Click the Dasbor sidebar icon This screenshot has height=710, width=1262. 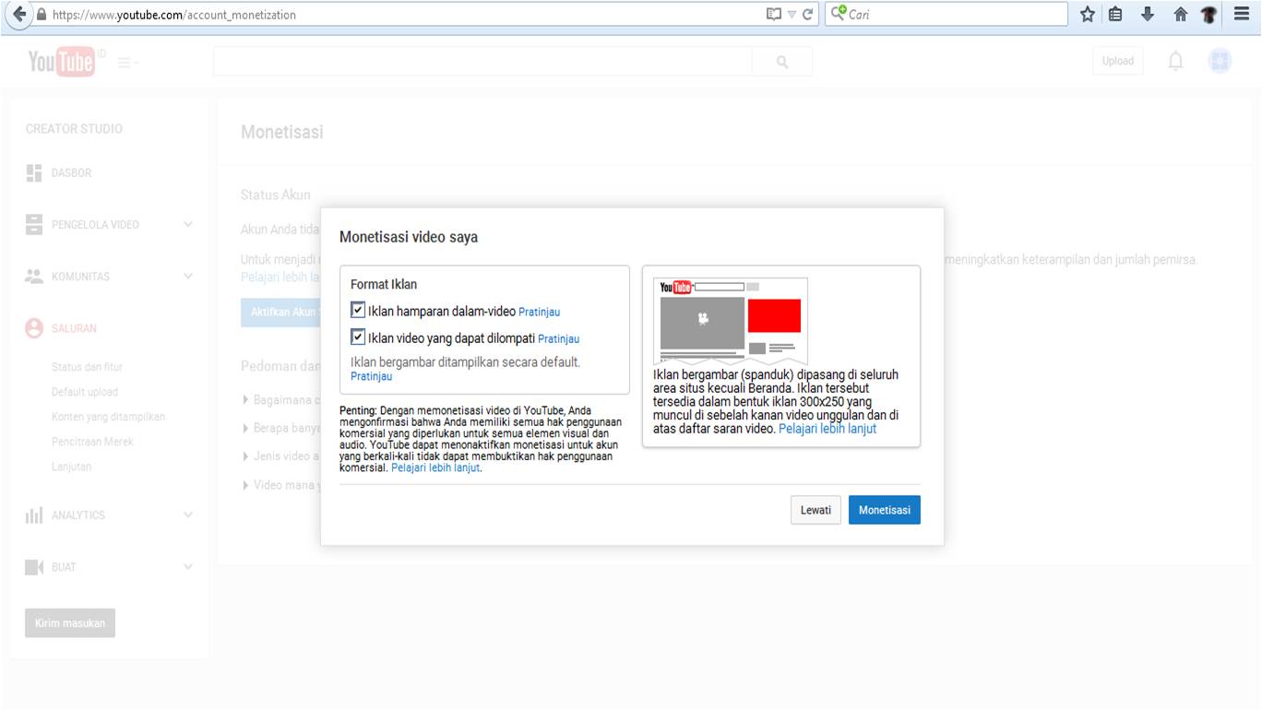(34, 172)
